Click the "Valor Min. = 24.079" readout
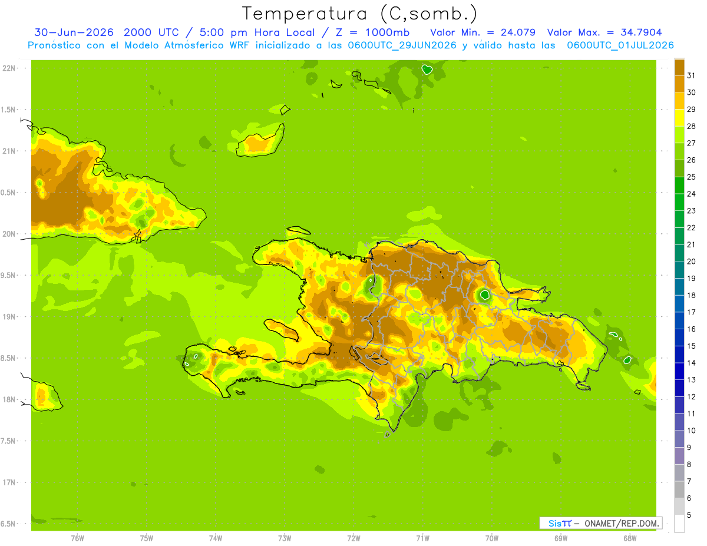This screenshot has height=546, width=707. [483, 32]
